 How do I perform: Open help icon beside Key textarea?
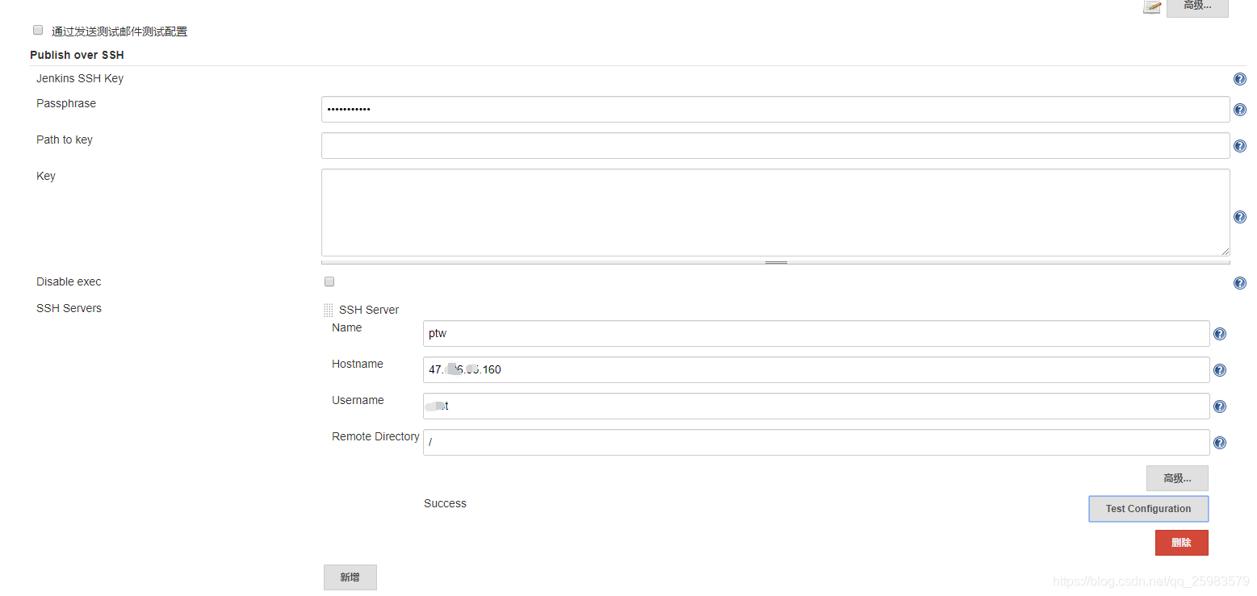coord(1239,217)
